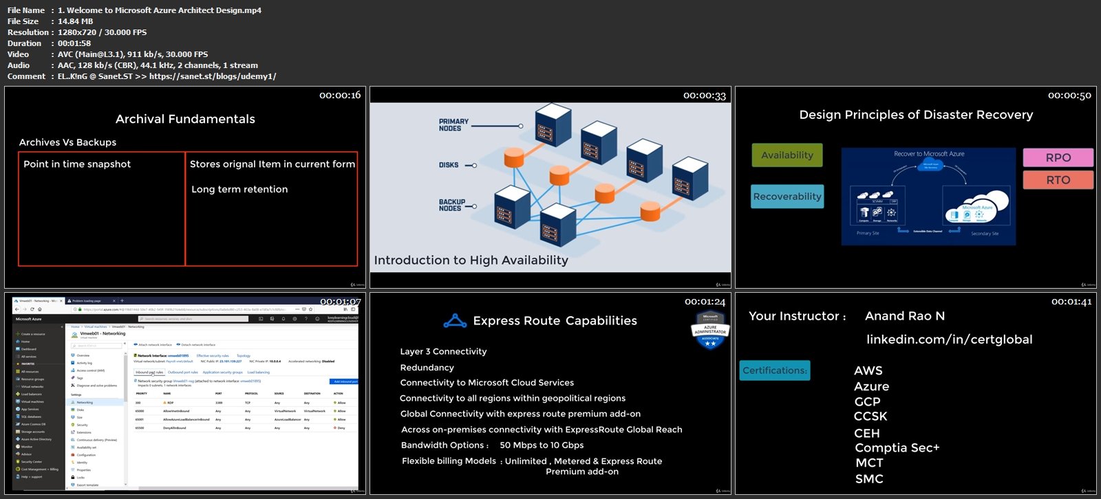
Task: Click the pink RPO box
Action: pyautogui.click(x=1058, y=157)
